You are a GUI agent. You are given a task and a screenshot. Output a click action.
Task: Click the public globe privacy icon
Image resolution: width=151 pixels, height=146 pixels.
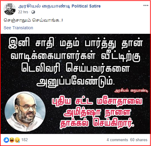click(33, 12)
